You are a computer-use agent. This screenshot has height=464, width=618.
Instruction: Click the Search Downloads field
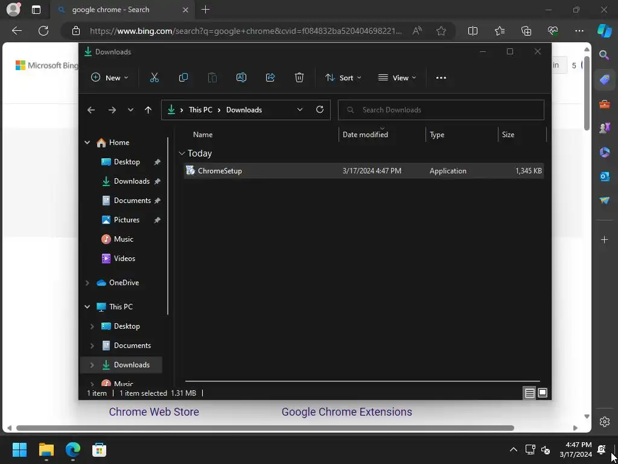point(441,110)
